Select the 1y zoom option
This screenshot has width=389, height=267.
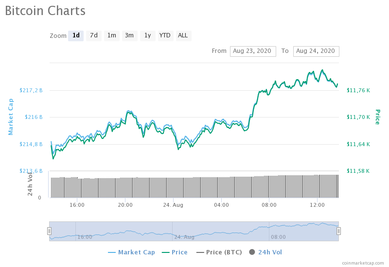[148, 35]
